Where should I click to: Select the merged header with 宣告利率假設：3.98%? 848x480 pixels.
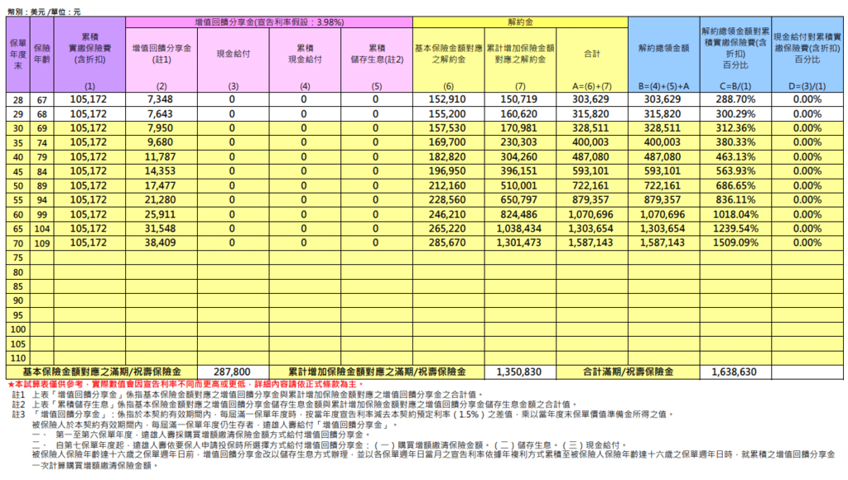click(x=269, y=22)
